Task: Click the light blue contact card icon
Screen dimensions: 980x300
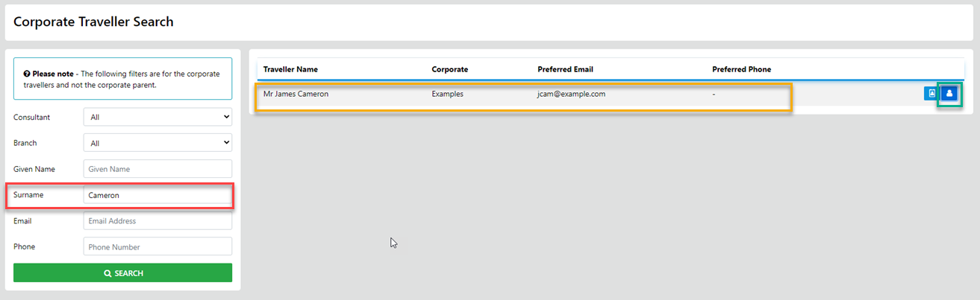Action: pyautogui.click(x=931, y=94)
